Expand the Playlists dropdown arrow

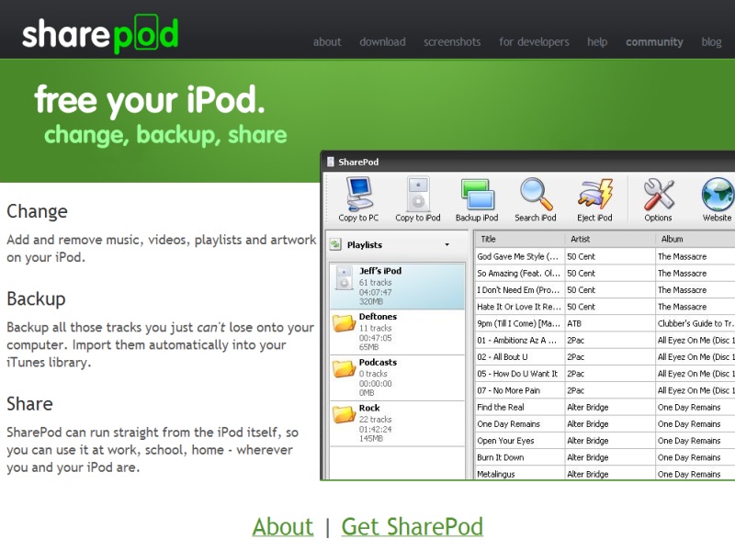(447, 244)
